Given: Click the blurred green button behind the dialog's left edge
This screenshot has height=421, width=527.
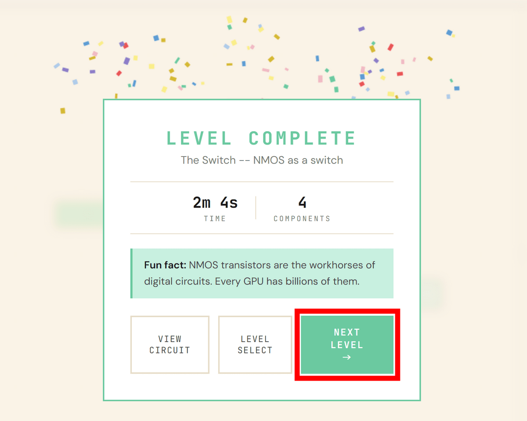Looking at the screenshot, I should (79, 214).
